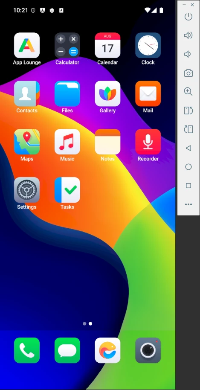Open the Music app
Viewport: 200px width, 390px height.
67,142
